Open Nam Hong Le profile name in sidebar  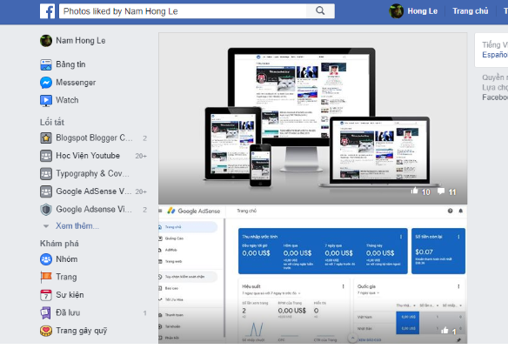click(81, 41)
